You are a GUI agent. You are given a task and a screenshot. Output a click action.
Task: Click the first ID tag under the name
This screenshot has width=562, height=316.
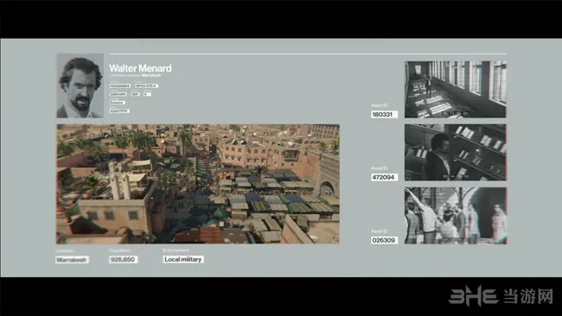tap(120, 85)
